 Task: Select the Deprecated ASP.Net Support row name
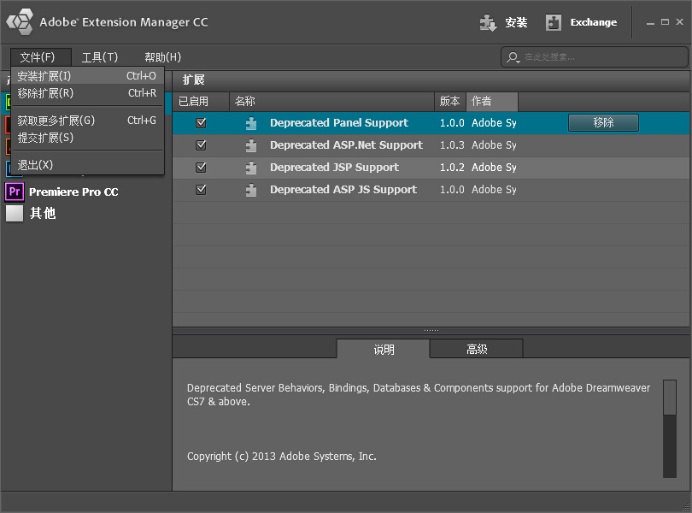pyautogui.click(x=347, y=145)
